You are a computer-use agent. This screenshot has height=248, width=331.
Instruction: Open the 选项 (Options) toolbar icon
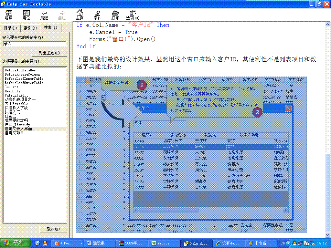click(x=133, y=15)
